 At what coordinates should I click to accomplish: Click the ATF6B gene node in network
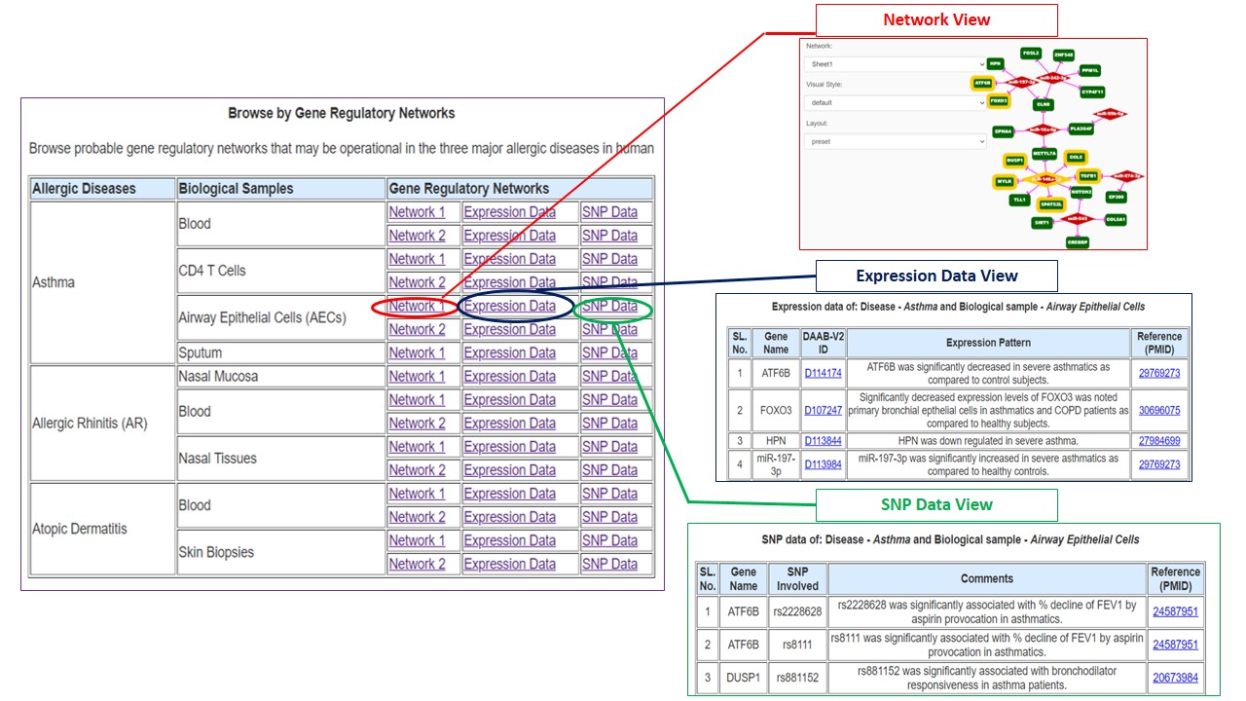point(983,84)
